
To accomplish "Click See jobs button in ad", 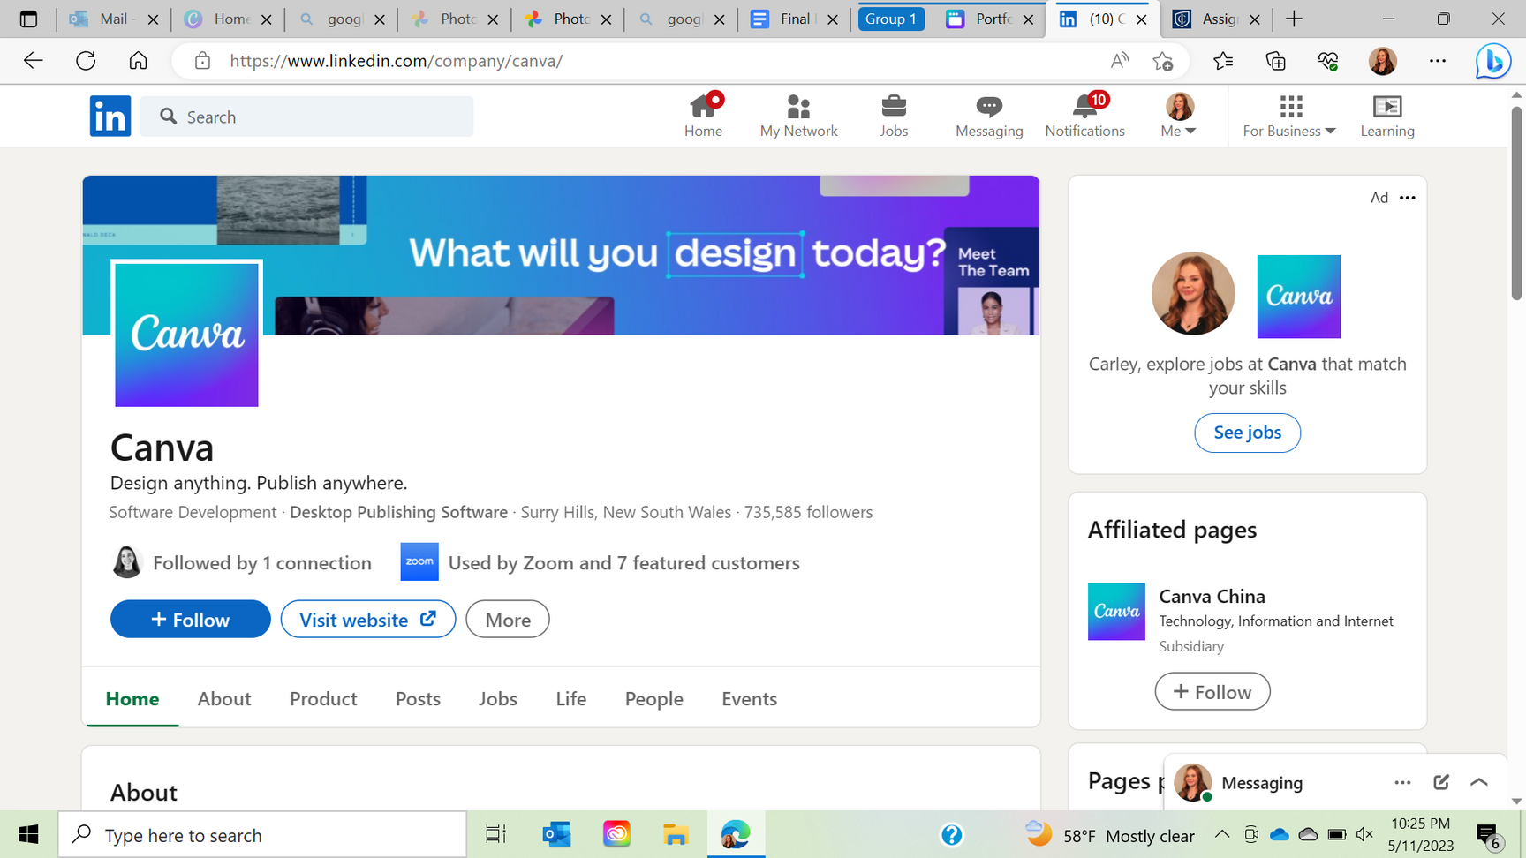I will [1247, 433].
